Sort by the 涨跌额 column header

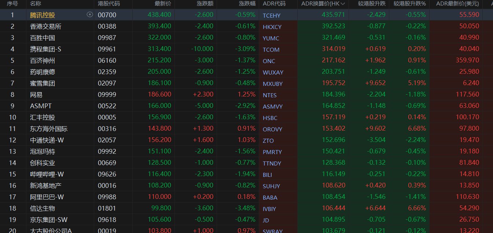tap(205, 4)
